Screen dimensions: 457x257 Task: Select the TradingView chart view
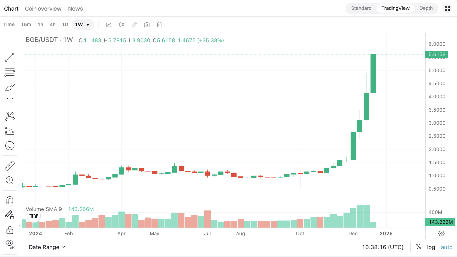pos(395,8)
